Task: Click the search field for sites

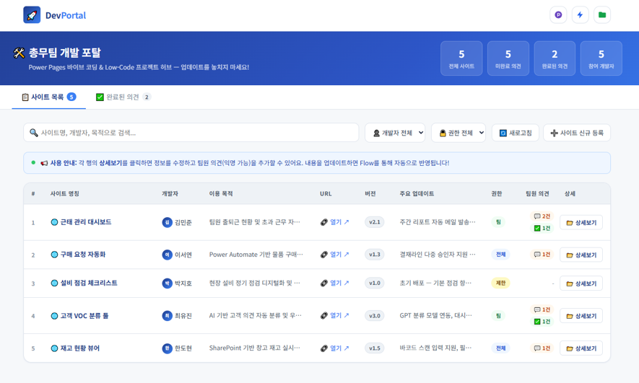Action: pyautogui.click(x=191, y=133)
